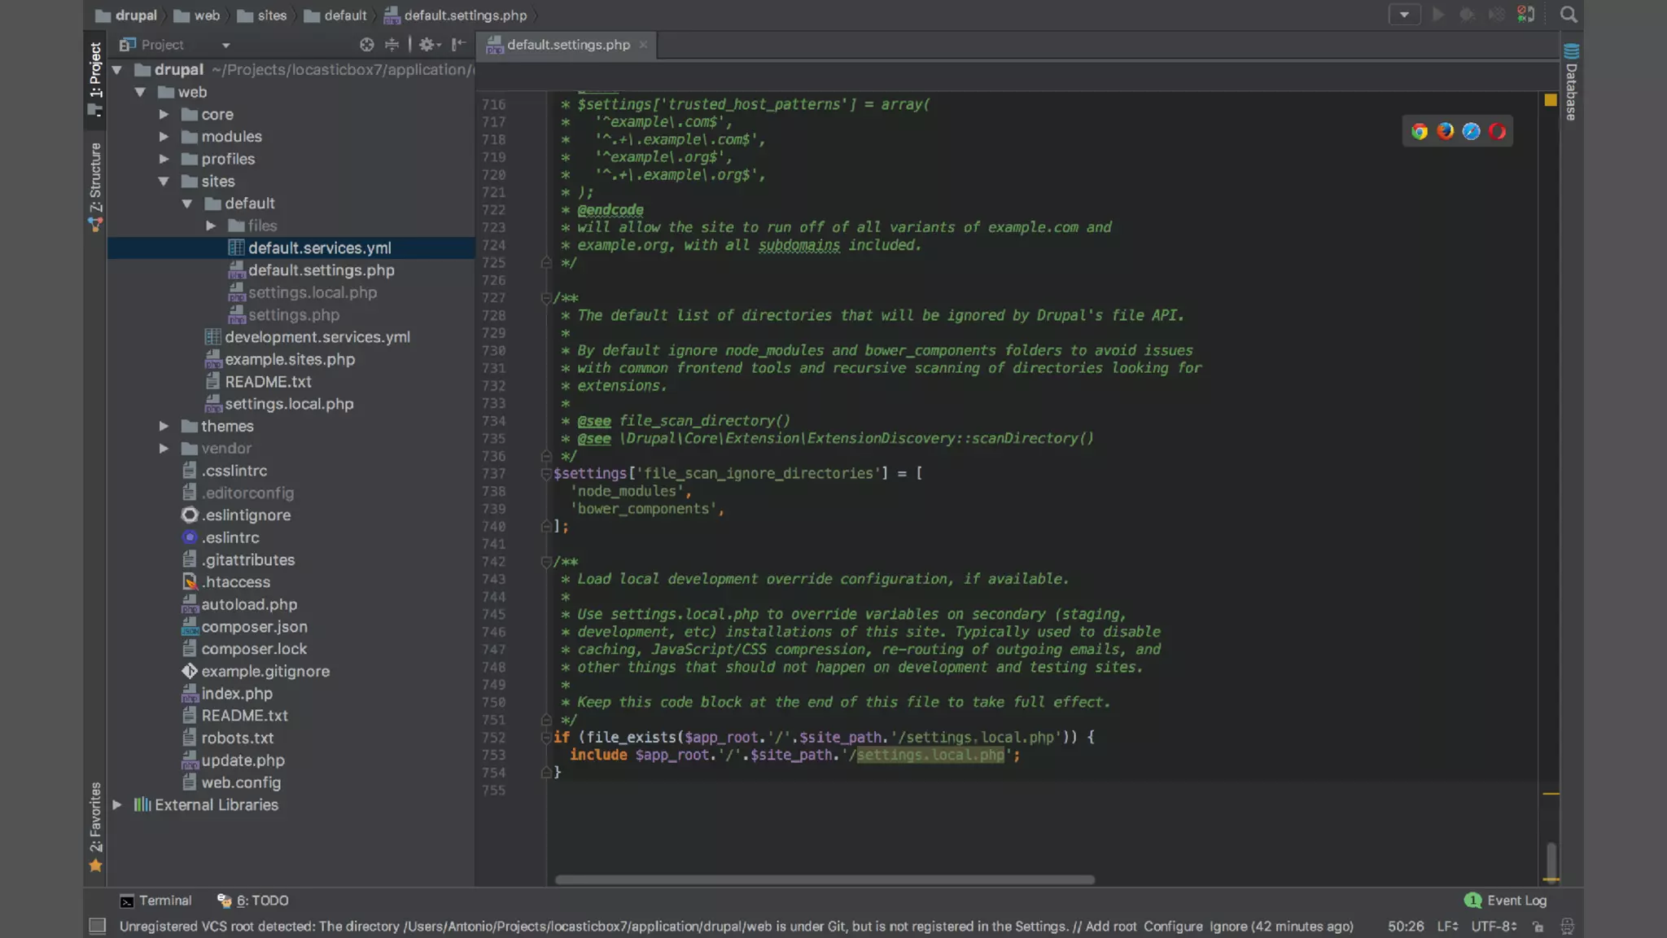1667x938 pixels.
Task: Toggle the Database tool window
Action: (x=1571, y=83)
